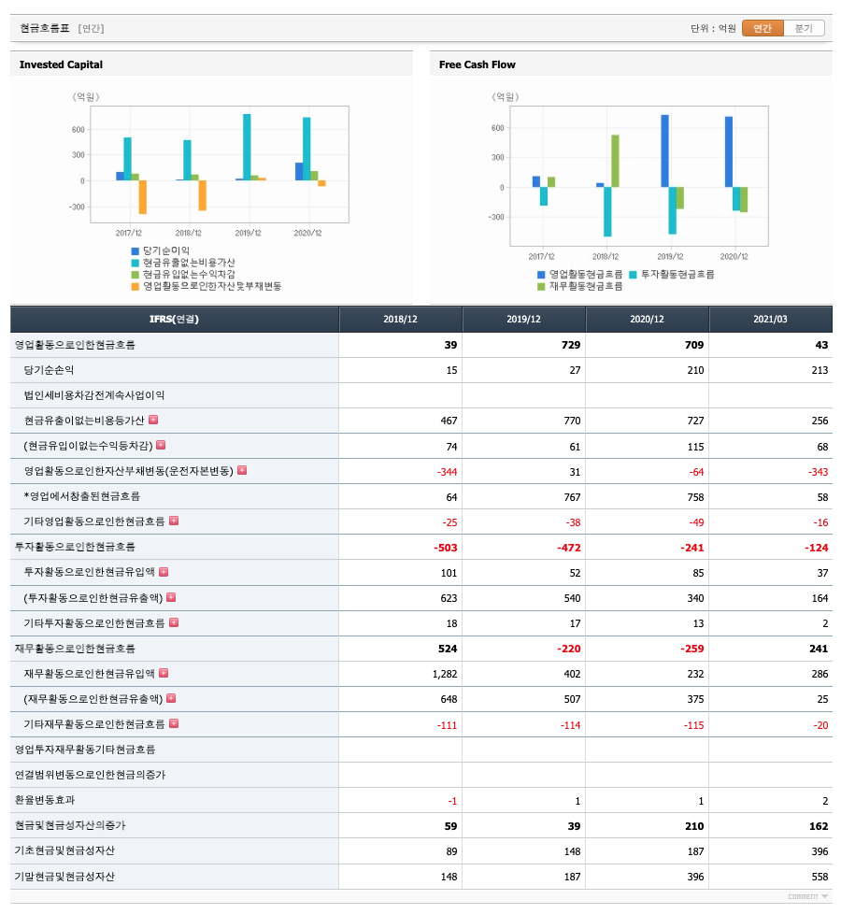Select the 2019/12 column header
The image size is (841, 914).
click(523, 319)
